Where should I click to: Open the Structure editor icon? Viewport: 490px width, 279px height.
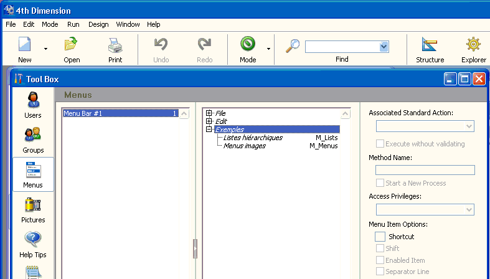tap(430, 45)
